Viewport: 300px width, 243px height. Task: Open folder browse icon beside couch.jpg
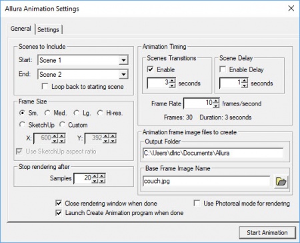[281, 182]
